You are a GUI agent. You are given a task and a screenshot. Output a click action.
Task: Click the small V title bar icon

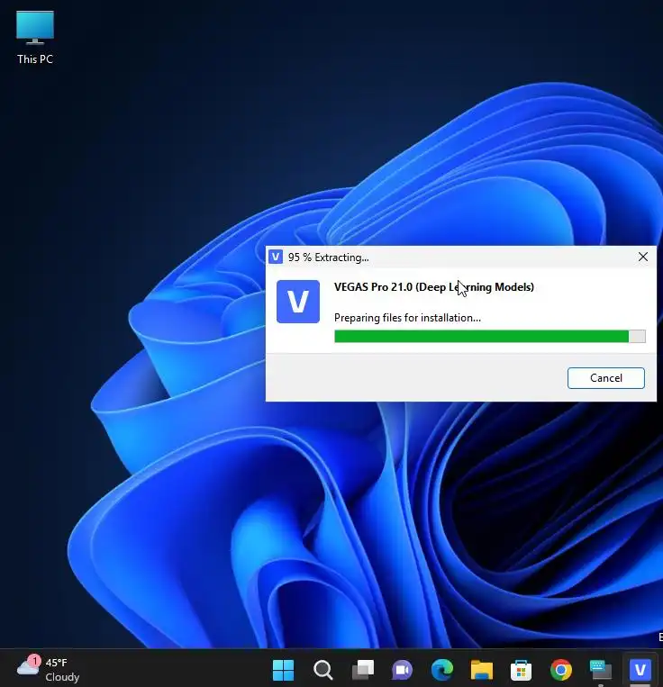click(276, 257)
